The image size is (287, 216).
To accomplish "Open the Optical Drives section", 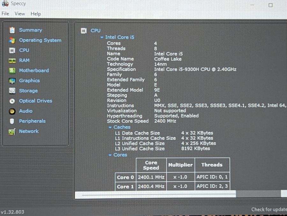I will tap(35, 101).
